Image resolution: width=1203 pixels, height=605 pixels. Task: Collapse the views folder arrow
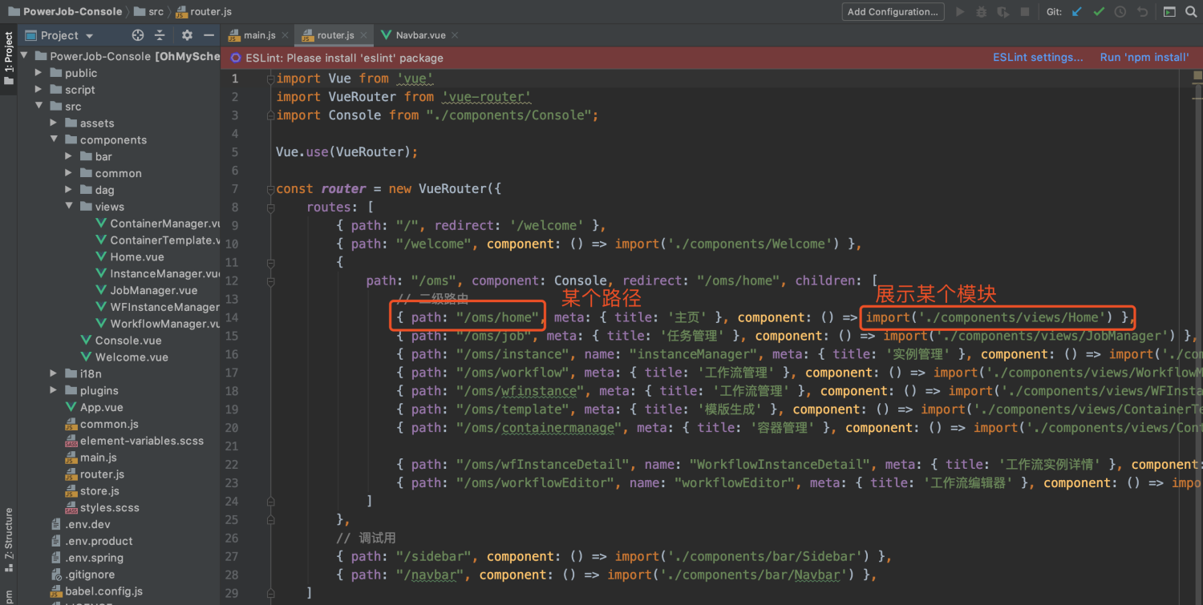(68, 207)
